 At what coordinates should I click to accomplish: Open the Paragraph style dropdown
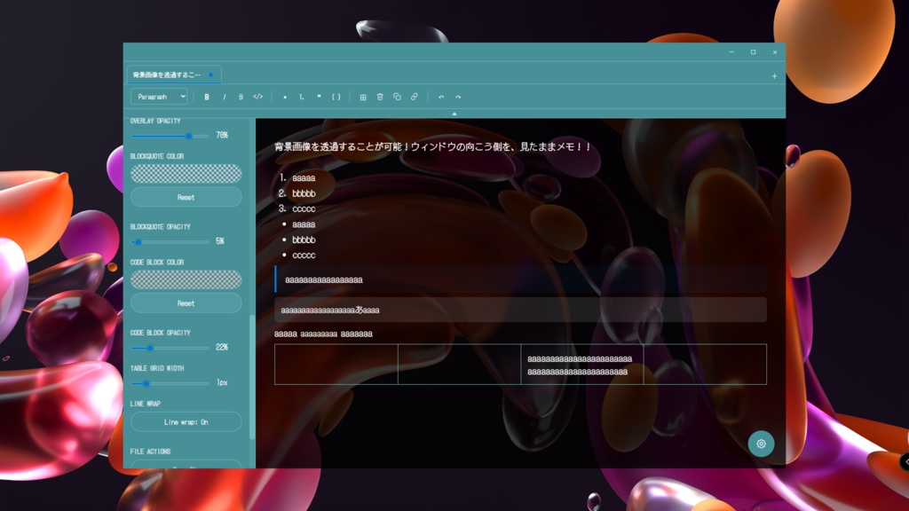[x=159, y=97]
